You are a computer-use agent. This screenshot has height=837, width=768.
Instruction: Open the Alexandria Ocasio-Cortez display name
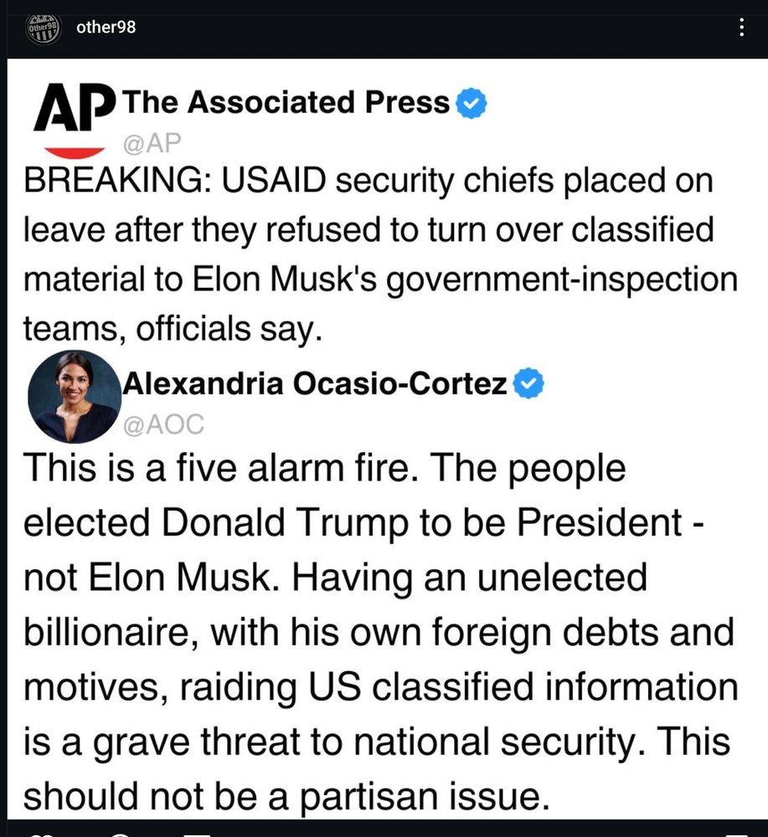click(x=315, y=383)
